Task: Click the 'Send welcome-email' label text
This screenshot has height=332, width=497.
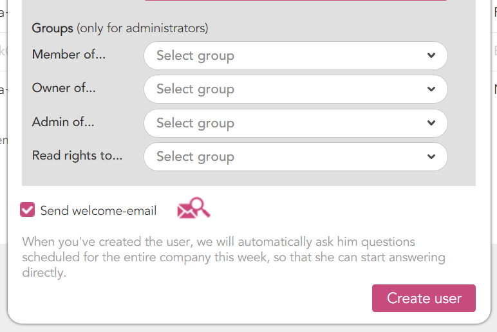Action: point(98,210)
